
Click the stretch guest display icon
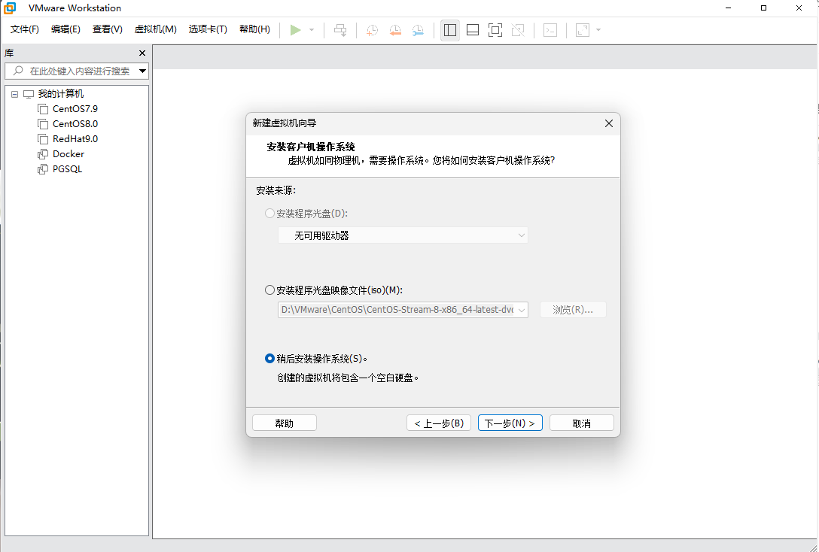pyautogui.click(x=583, y=30)
